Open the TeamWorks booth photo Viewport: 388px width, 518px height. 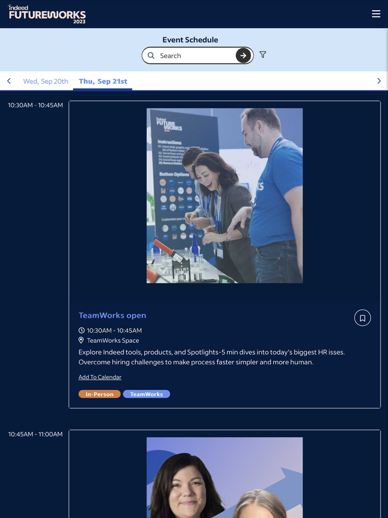[x=225, y=196]
